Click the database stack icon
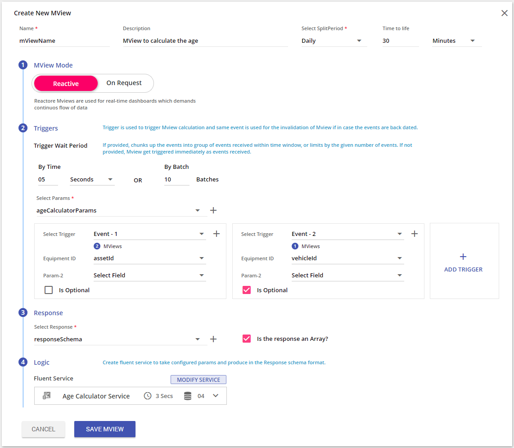Image resolution: width=514 pixels, height=448 pixels. pyautogui.click(x=188, y=396)
